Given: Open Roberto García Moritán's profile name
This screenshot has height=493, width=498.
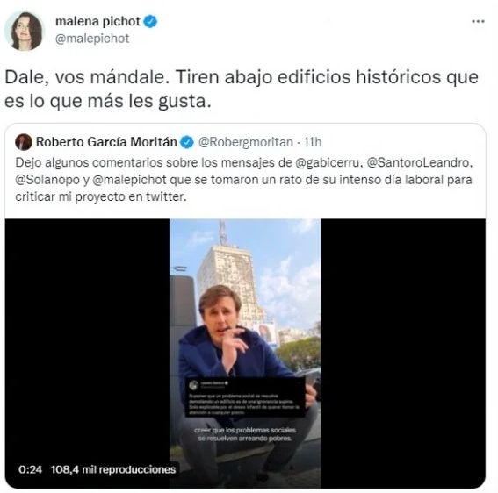Looking at the screenshot, I should pos(106,142).
